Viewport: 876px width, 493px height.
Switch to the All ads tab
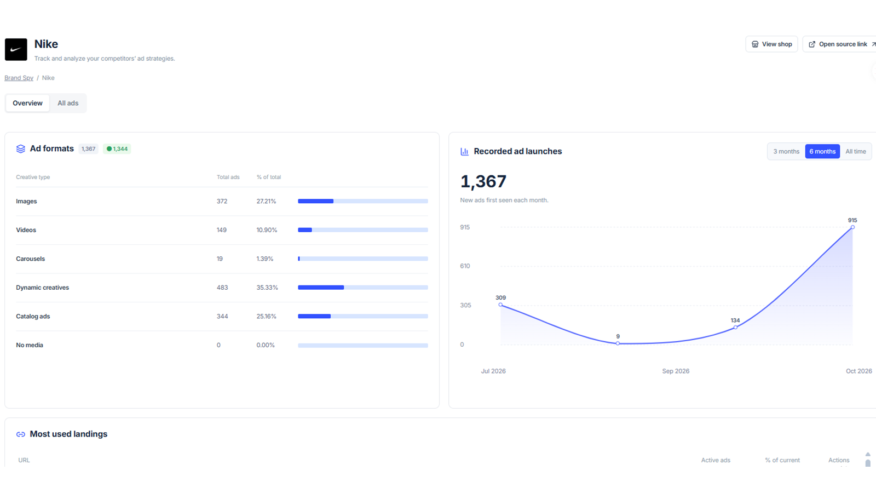pyautogui.click(x=68, y=103)
